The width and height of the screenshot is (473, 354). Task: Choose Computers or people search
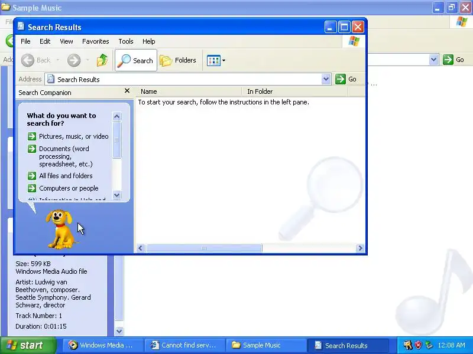click(x=69, y=188)
